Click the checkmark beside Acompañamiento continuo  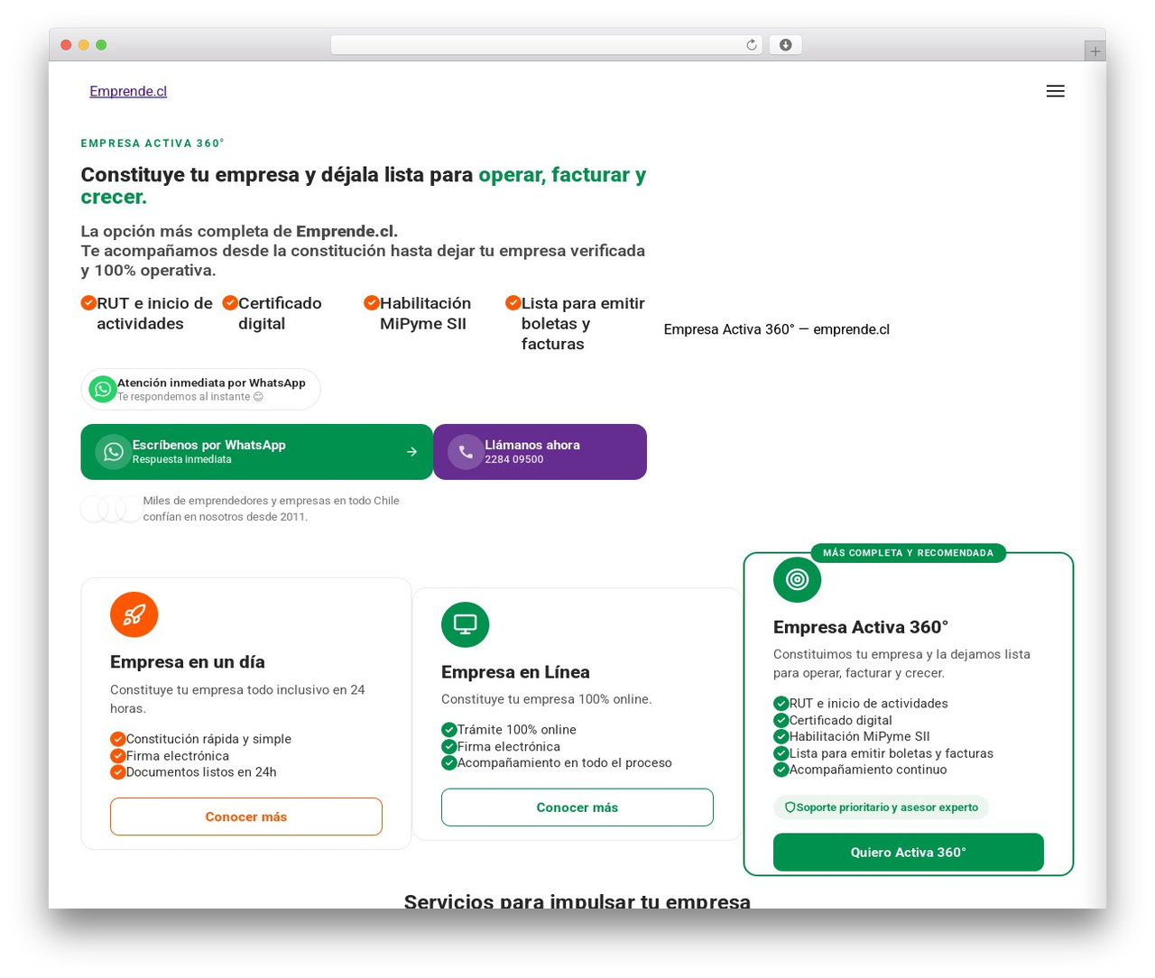point(781,770)
